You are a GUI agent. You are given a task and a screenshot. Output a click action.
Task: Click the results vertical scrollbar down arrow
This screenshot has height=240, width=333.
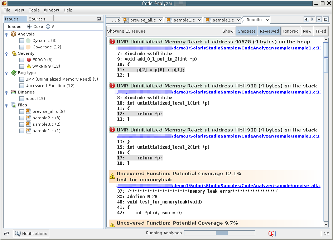(x=326, y=224)
